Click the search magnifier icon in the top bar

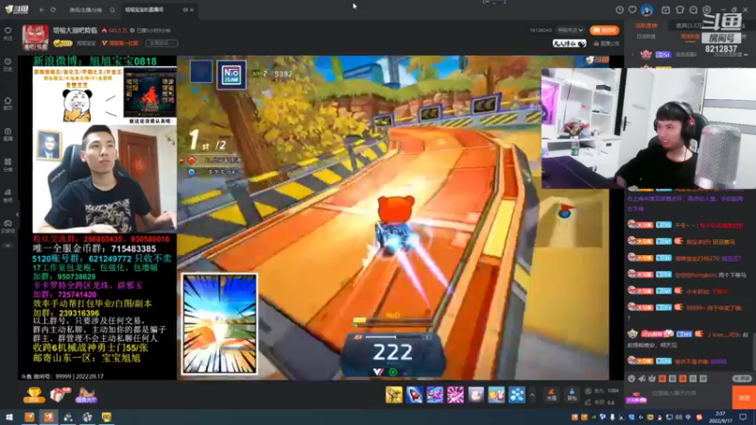pos(112,9)
